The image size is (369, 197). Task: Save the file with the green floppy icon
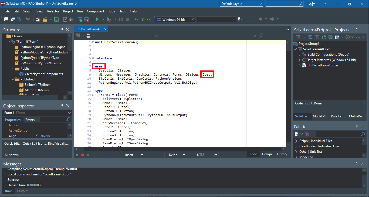tap(56, 19)
